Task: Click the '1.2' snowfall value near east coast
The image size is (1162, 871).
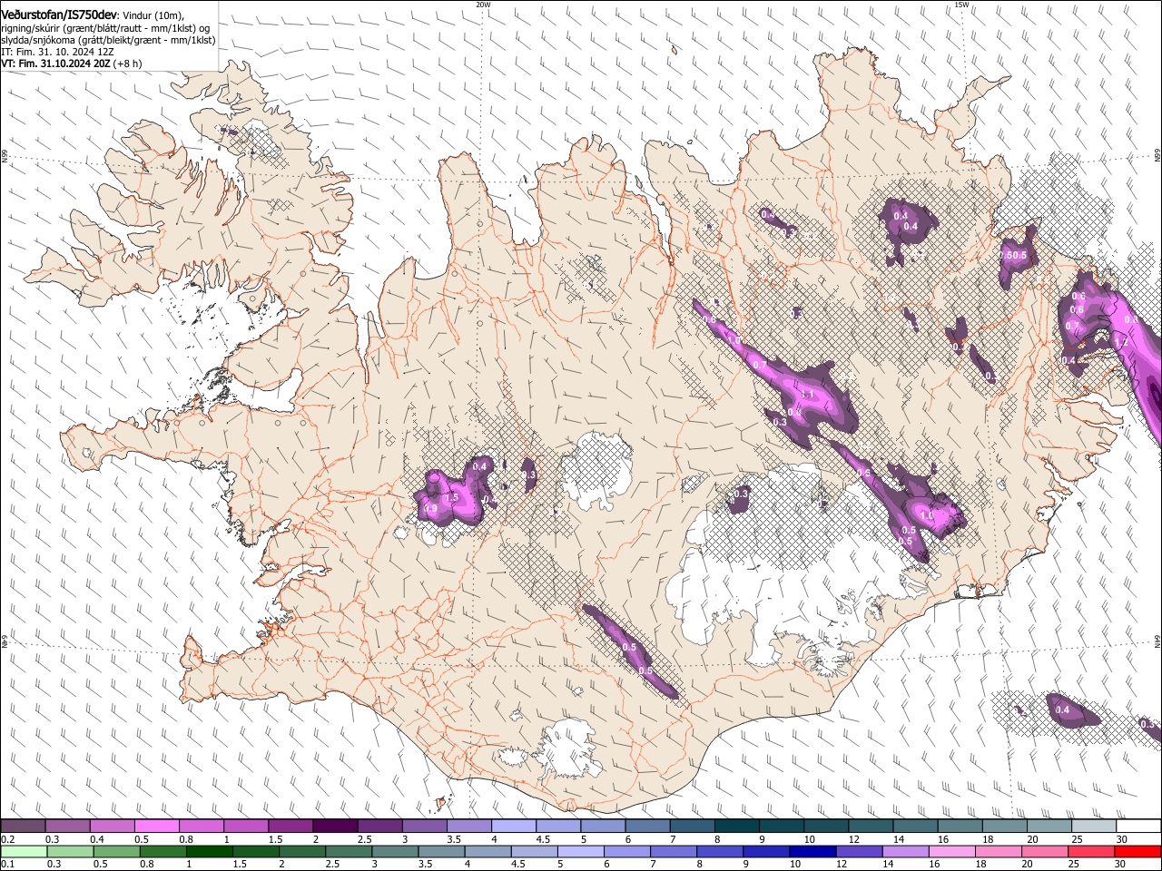Action: click(1120, 344)
